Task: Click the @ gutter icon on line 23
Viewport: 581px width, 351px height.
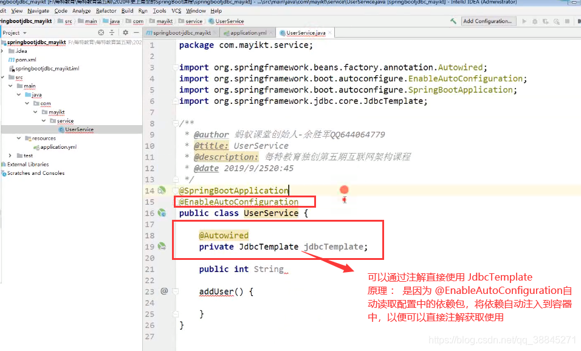Action: coord(164,291)
